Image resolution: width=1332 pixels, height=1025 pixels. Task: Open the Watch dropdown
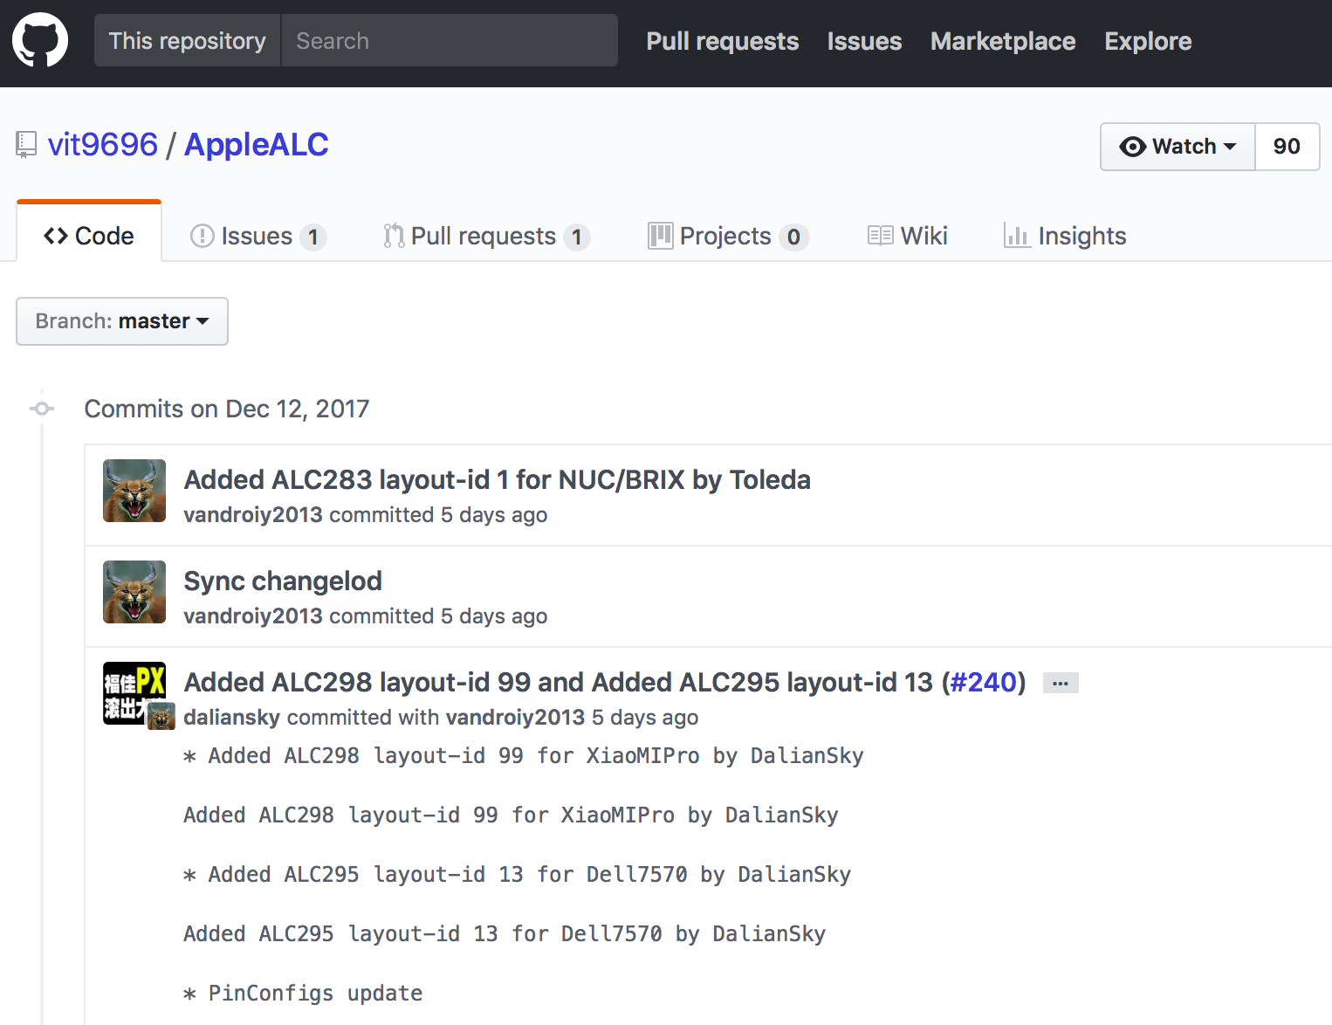tap(1178, 147)
